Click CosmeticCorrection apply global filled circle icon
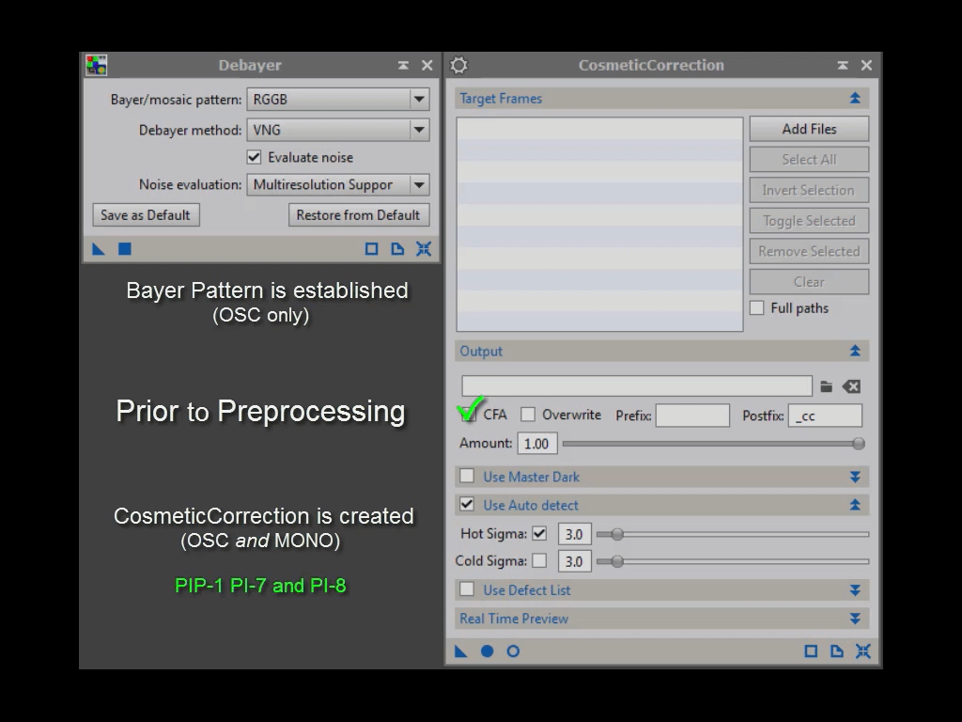Viewport: 962px width, 722px height. (x=488, y=651)
